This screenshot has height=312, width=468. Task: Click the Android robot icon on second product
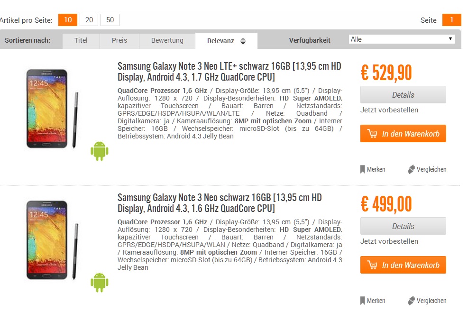(x=100, y=283)
